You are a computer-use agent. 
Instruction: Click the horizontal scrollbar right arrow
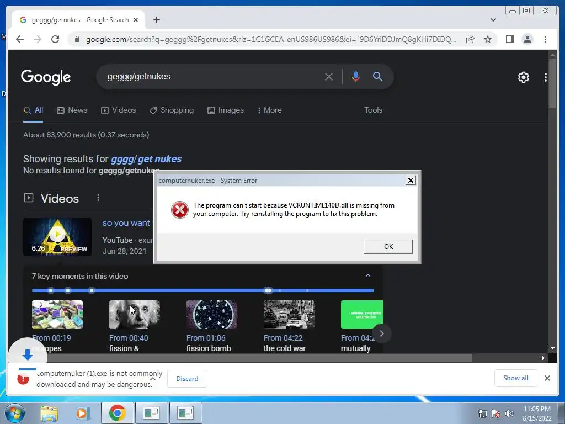[543, 358]
